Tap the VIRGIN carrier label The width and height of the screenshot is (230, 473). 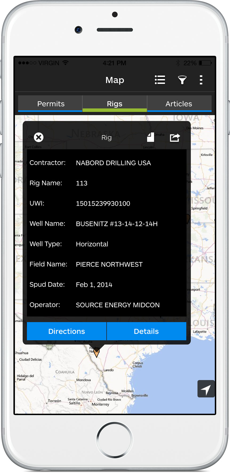coord(49,63)
